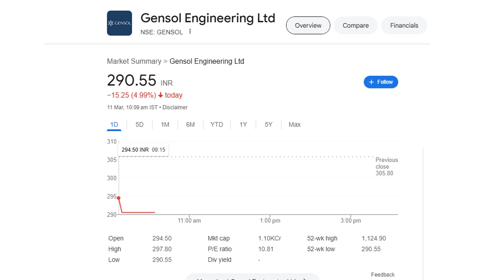Show the 6M chart range
The image size is (498, 280).
click(190, 124)
